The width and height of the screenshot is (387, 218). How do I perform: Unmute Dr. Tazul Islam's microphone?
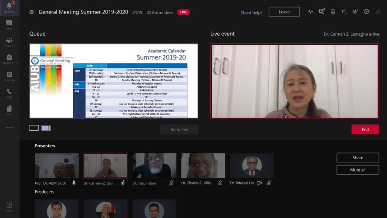point(171,183)
